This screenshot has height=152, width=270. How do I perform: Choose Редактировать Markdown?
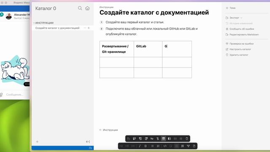(242, 35)
